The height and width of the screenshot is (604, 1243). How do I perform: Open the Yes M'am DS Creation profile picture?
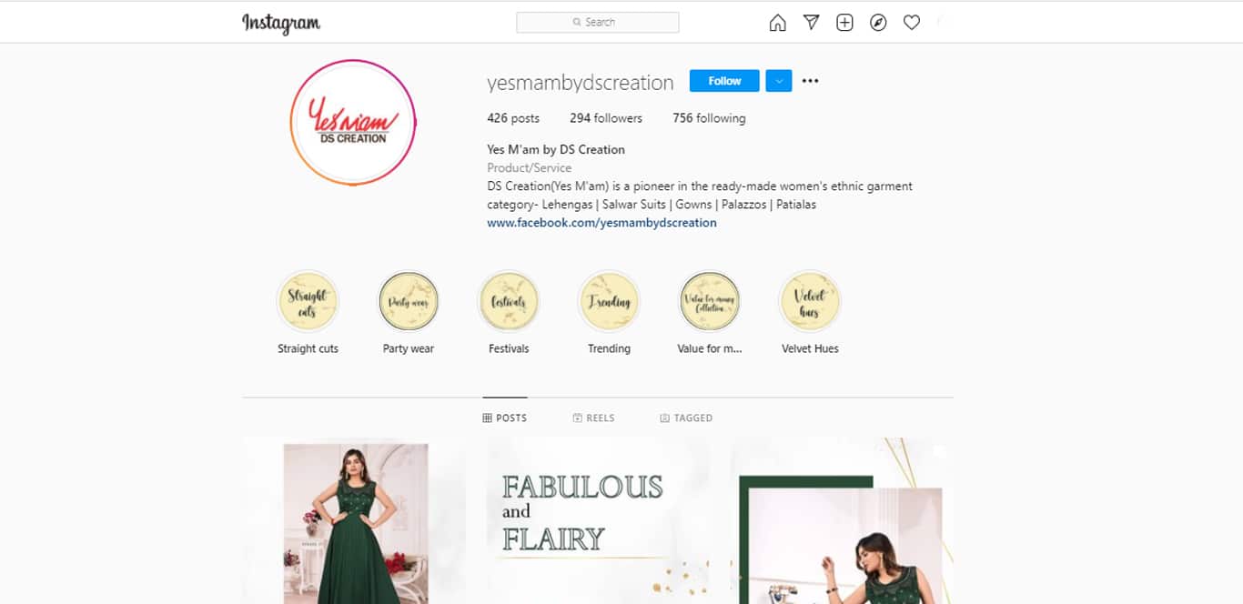[x=353, y=123]
